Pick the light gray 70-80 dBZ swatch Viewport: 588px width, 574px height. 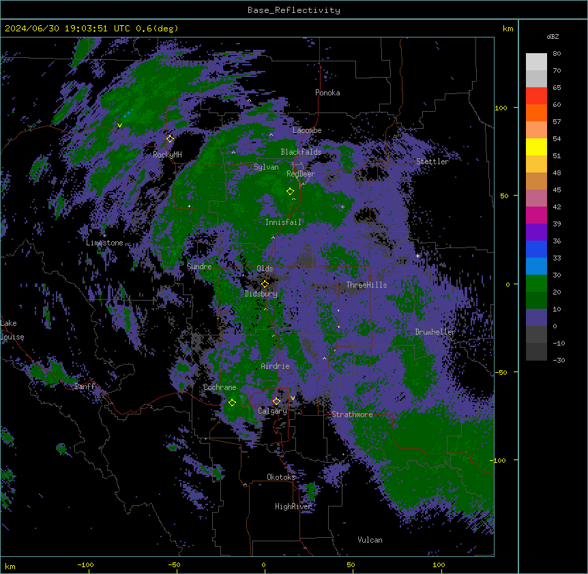(x=536, y=62)
